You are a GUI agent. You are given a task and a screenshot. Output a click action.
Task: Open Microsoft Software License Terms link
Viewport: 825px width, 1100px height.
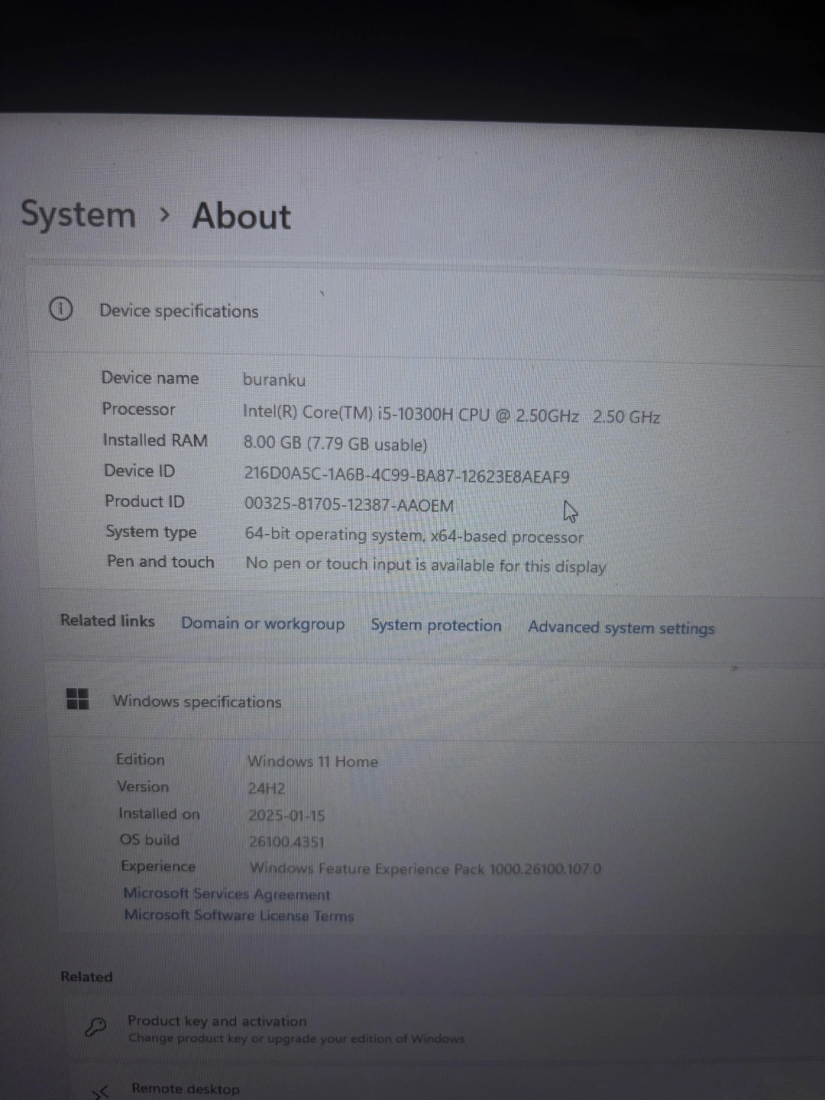[x=239, y=914]
